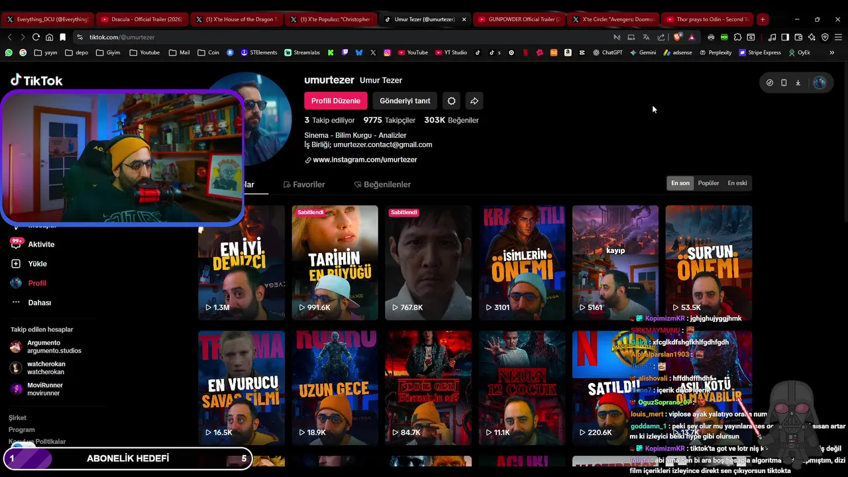
Task: Open a new browser tab with plus button
Action: [x=763, y=19]
